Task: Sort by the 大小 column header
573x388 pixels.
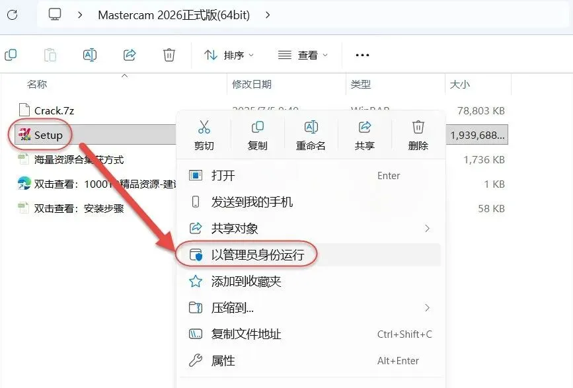Action: (x=460, y=85)
